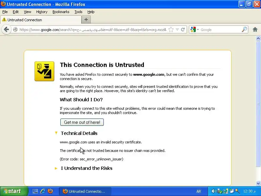Click the Firefox icon in the title bar

[3, 4]
